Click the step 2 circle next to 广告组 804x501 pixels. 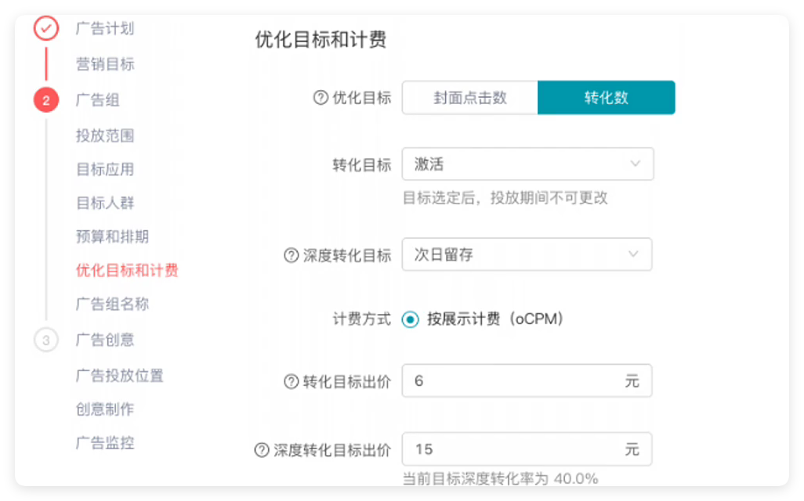tap(45, 100)
